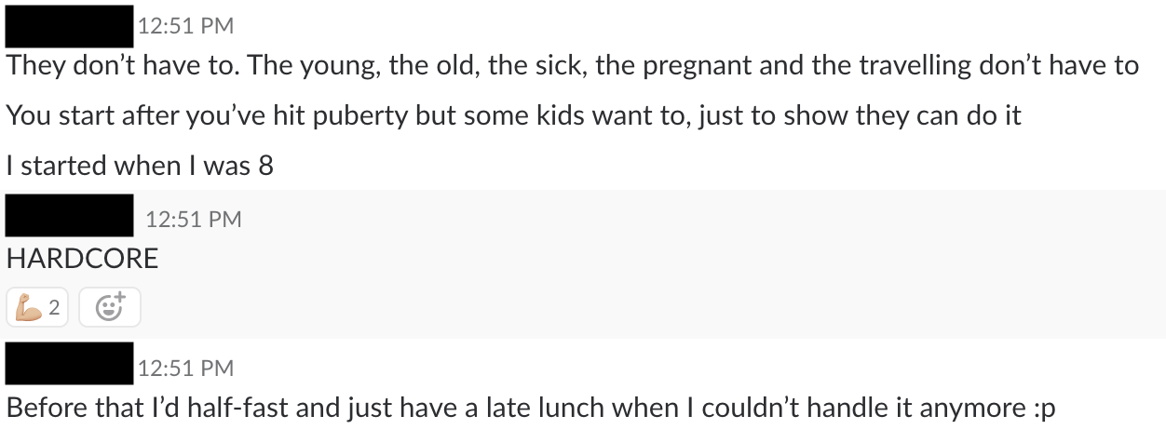Select the 'They don't have to' message line
1166x443 pixels.
coord(573,66)
